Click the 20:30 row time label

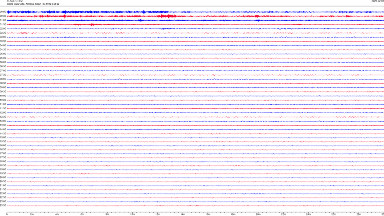coord(3,182)
